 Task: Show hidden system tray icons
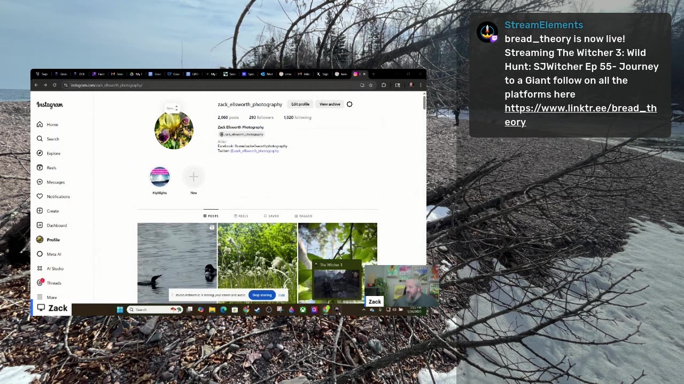coord(364,309)
